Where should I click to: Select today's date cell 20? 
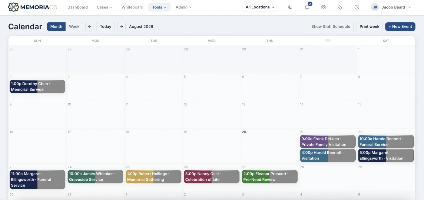pyautogui.click(x=270, y=146)
